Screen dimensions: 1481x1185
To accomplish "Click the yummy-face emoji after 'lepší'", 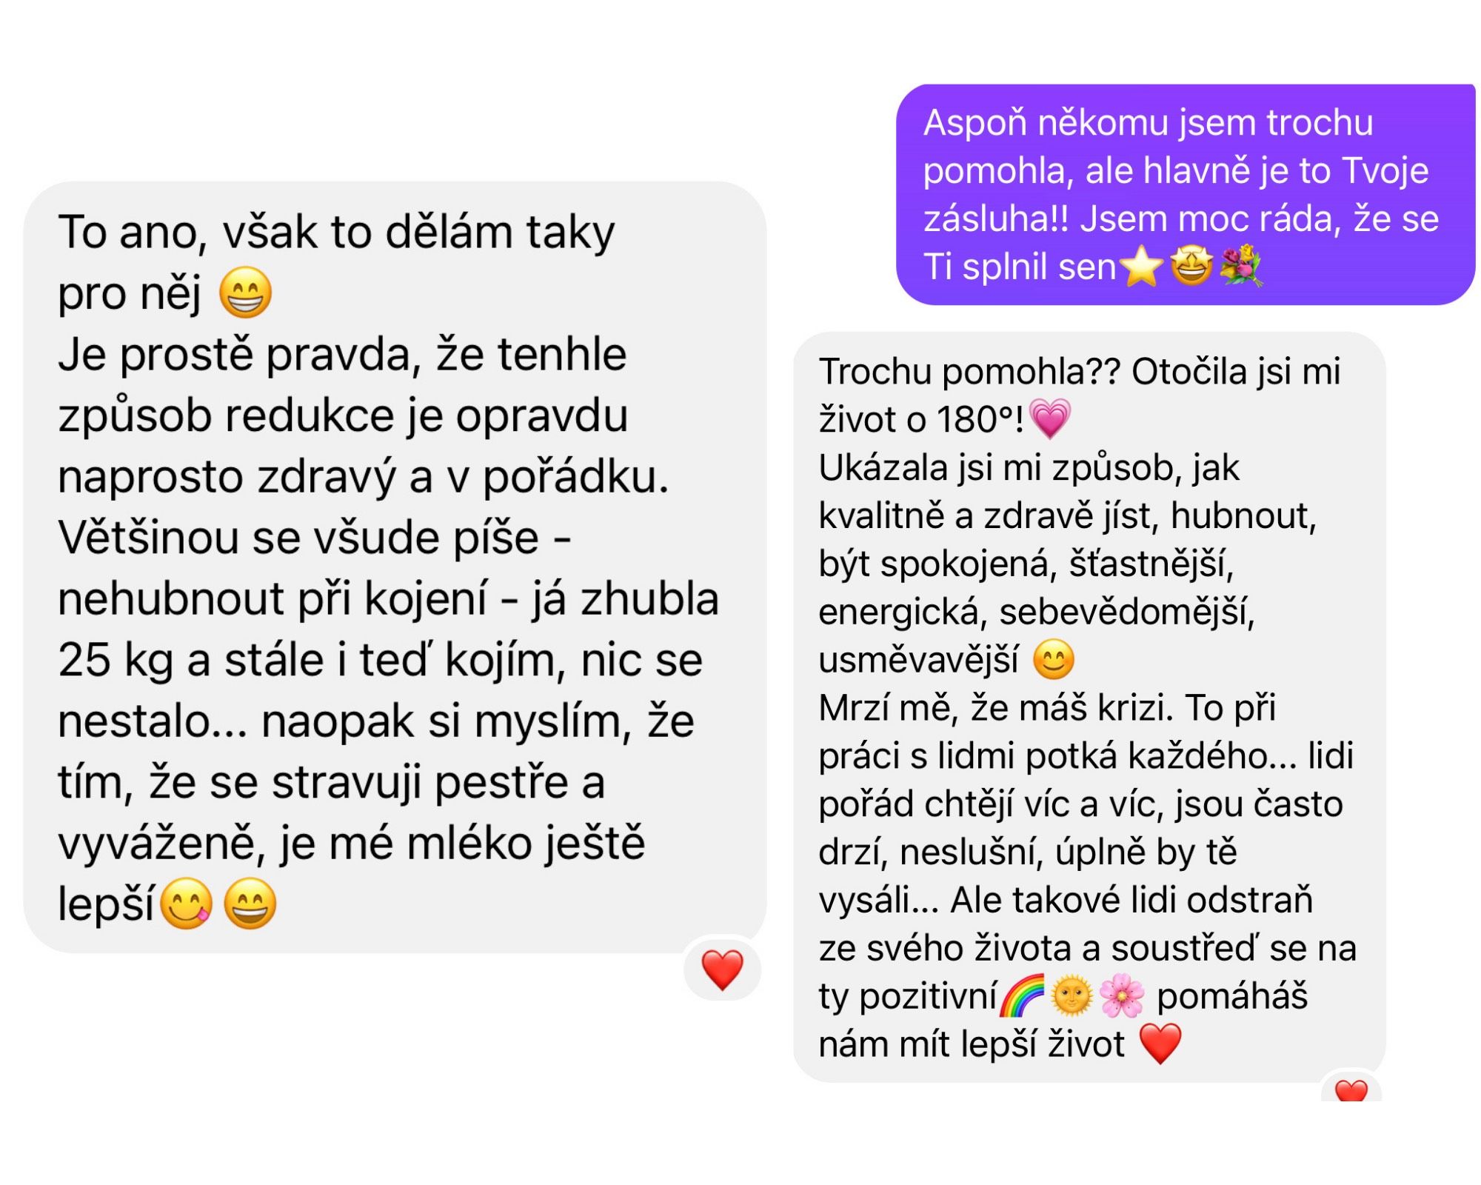I will 187,904.
